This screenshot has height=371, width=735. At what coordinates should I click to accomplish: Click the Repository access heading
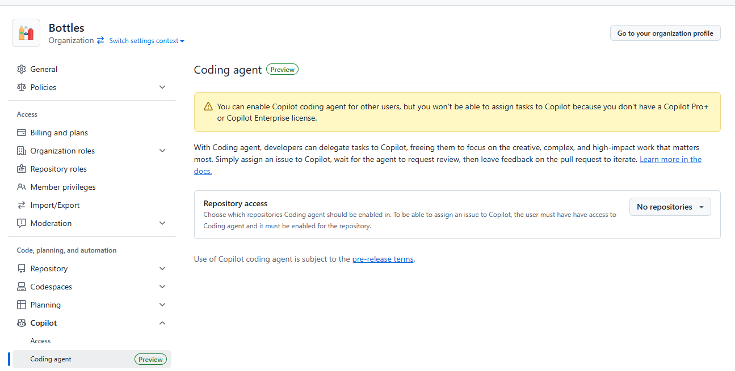236,203
